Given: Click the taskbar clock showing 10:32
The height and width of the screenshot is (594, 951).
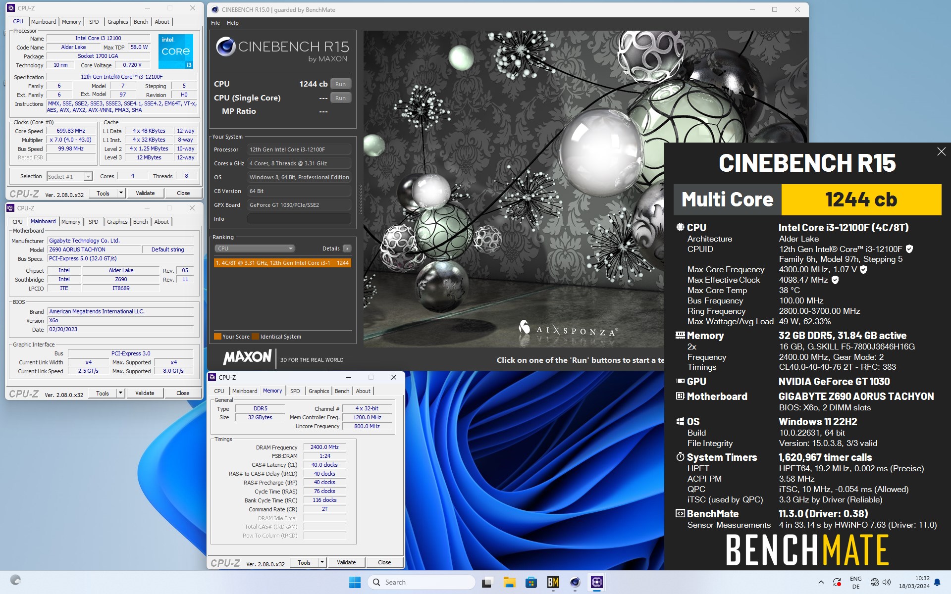Looking at the screenshot, I should (x=914, y=582).
